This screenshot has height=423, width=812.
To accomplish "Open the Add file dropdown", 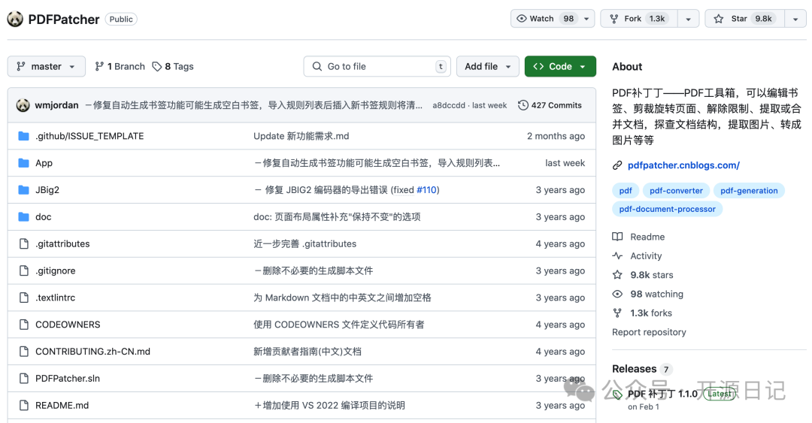I will pyautogui.click(x=488, y=66).
